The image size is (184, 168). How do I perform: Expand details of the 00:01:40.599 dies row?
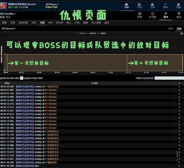tap(179, 166)
